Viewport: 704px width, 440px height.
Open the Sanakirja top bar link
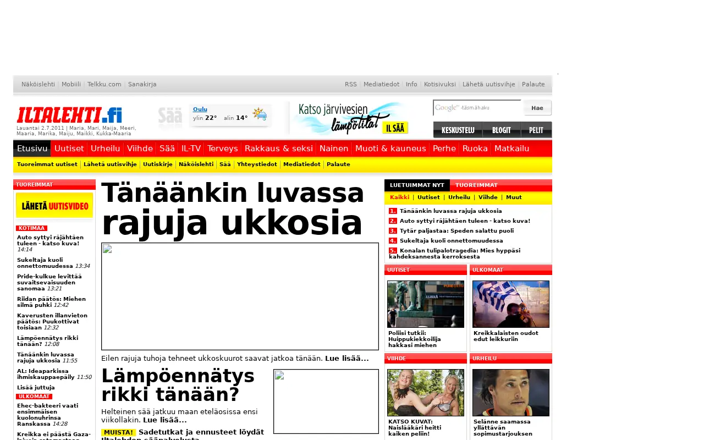(x=142, y=84)
